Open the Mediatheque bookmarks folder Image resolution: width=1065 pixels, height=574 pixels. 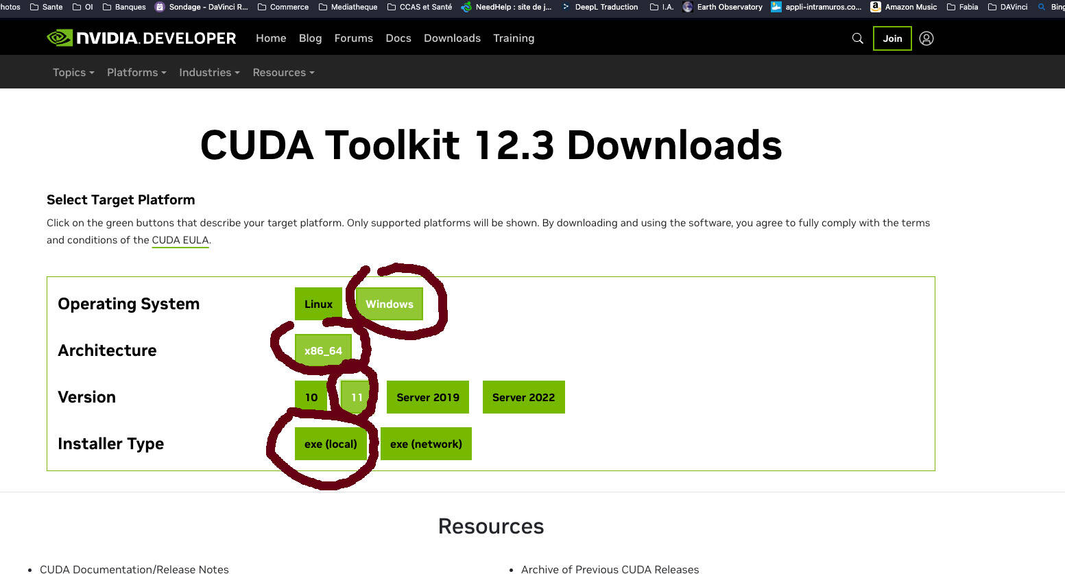[348, 7]
